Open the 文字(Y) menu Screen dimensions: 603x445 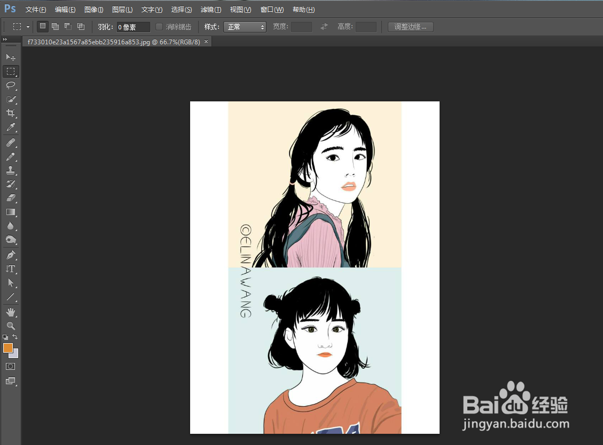coord(152,9)
